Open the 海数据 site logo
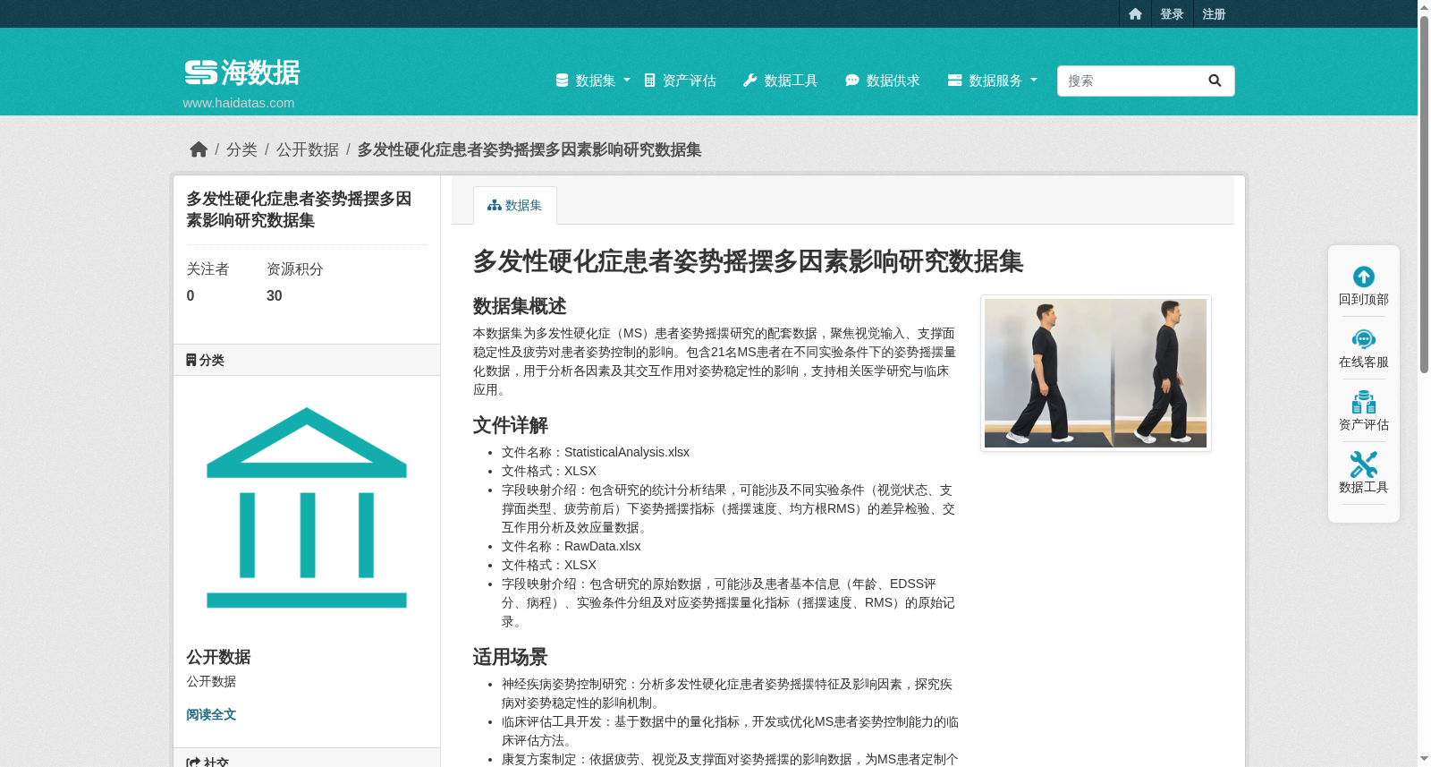 242,72
